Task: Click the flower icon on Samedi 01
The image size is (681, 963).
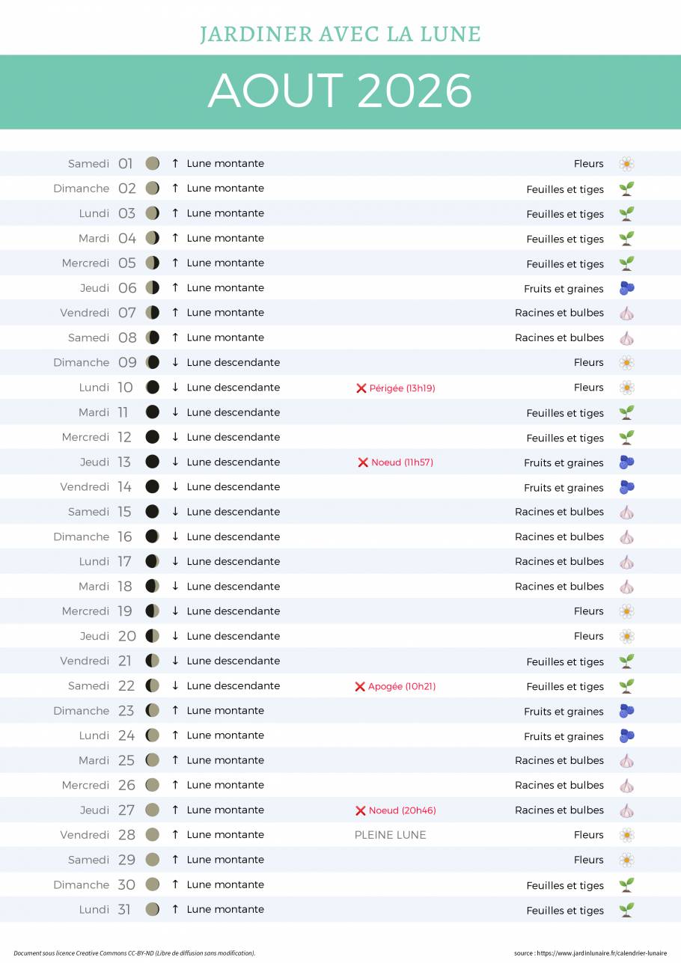Action: coord(626,164)
